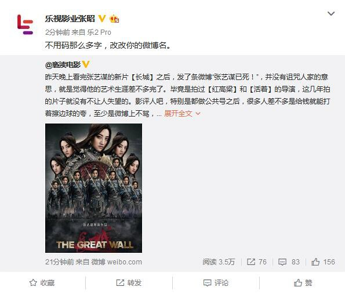Open the 乐视影业张昭 username link

click(70, 19)
